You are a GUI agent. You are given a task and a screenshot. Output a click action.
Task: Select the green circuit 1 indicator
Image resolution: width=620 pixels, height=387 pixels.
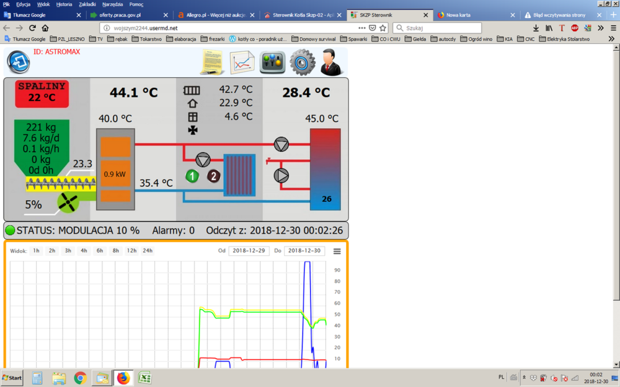(x=192, y=176)
